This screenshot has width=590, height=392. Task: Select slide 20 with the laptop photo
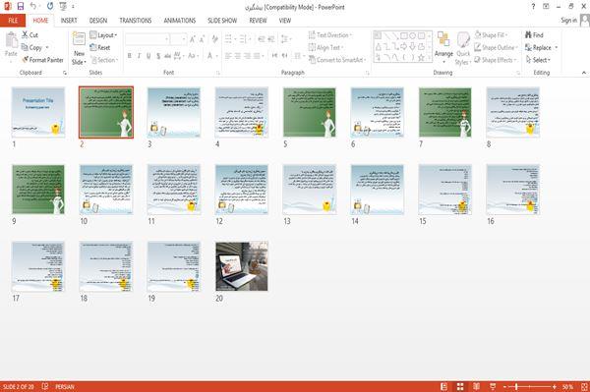(242, 266)
